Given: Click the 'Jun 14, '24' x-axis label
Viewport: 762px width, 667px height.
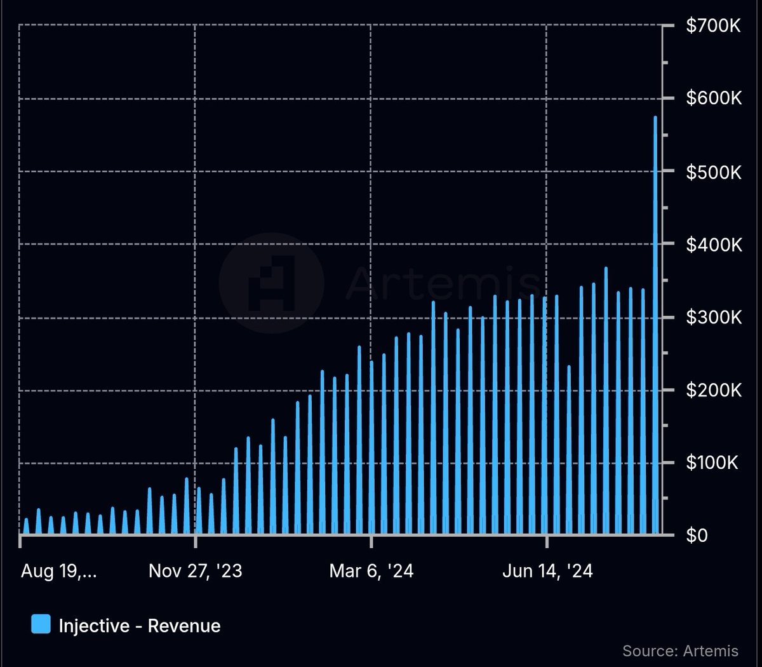Looking at the screenshot, I should point(547,572).
